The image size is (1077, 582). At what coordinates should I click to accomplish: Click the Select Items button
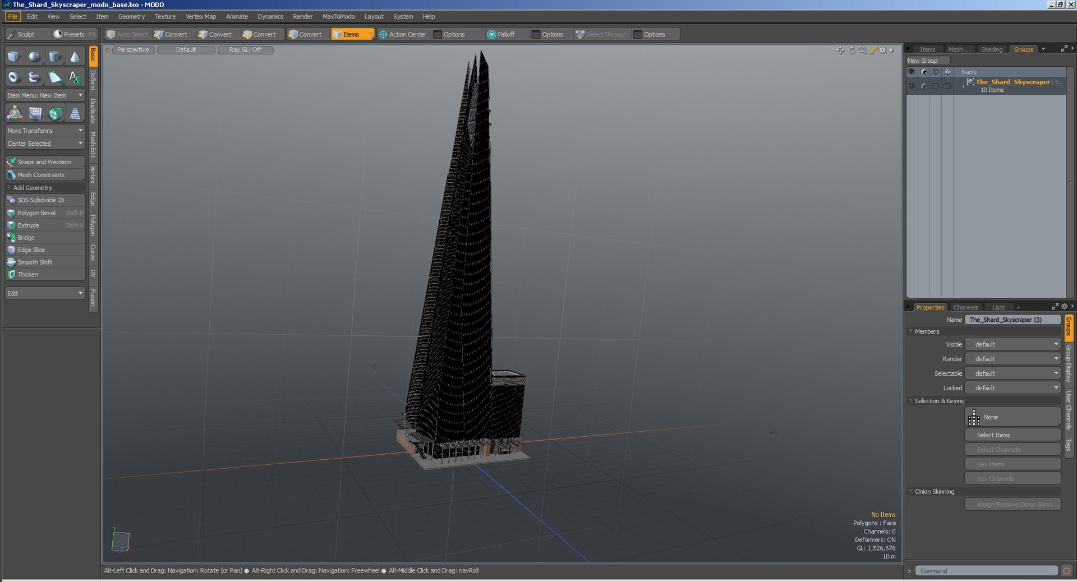coord(1013,435)
